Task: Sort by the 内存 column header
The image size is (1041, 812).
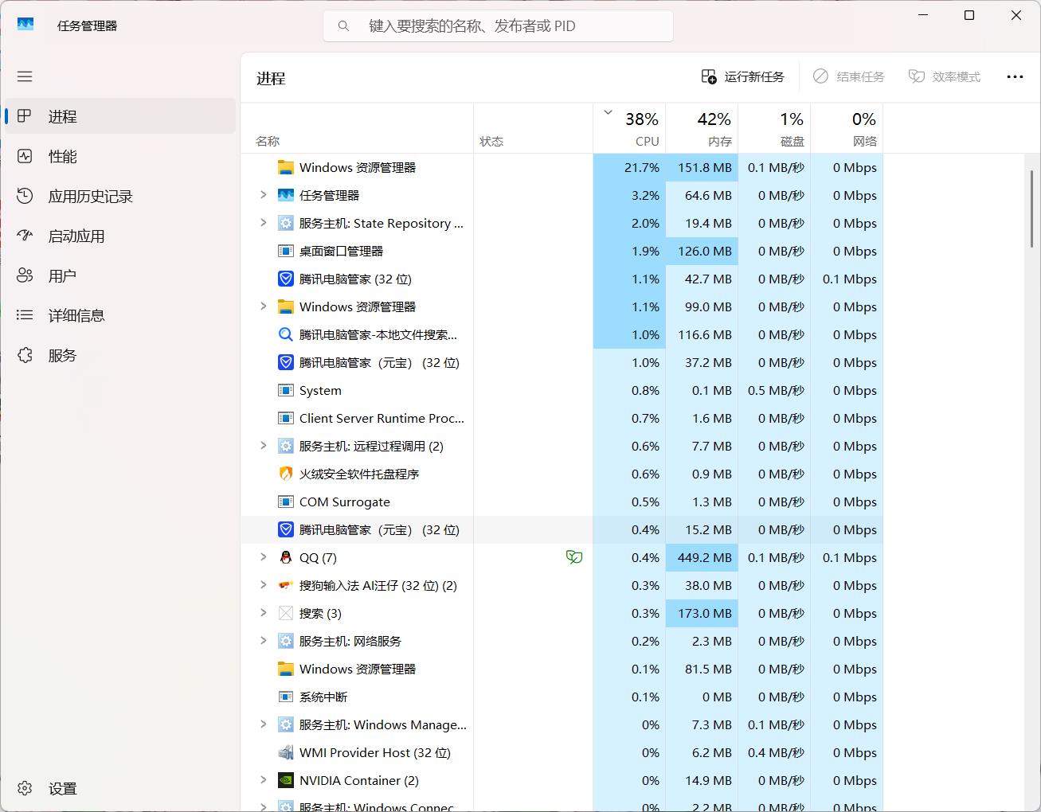Action: pyautogui.click(x=702, y=128)
